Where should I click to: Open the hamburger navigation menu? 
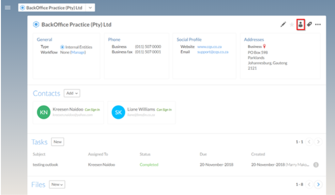click(x=7, y=8)
